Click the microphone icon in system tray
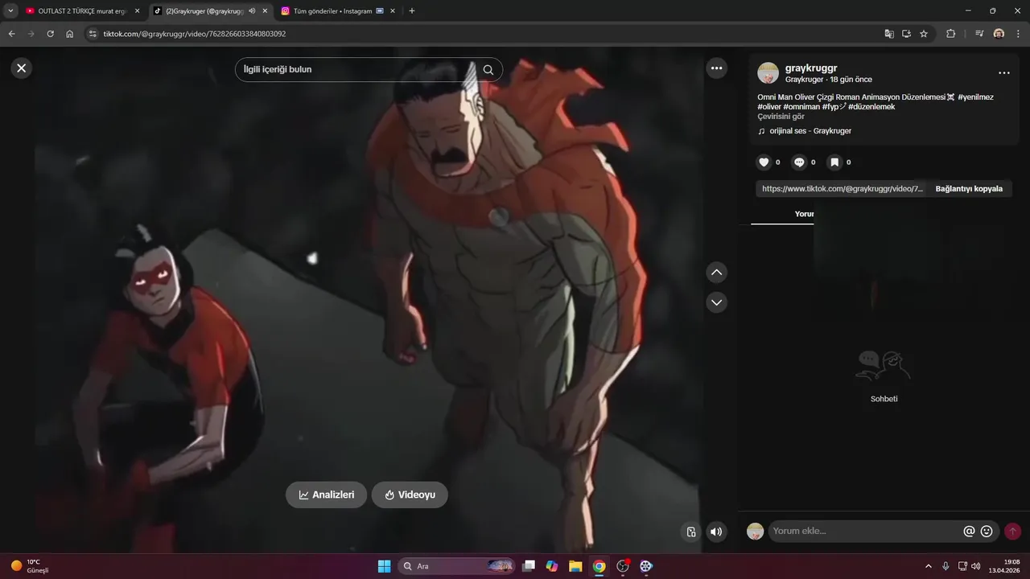This screenshot has height=579, width=1030. coord(946,566)
